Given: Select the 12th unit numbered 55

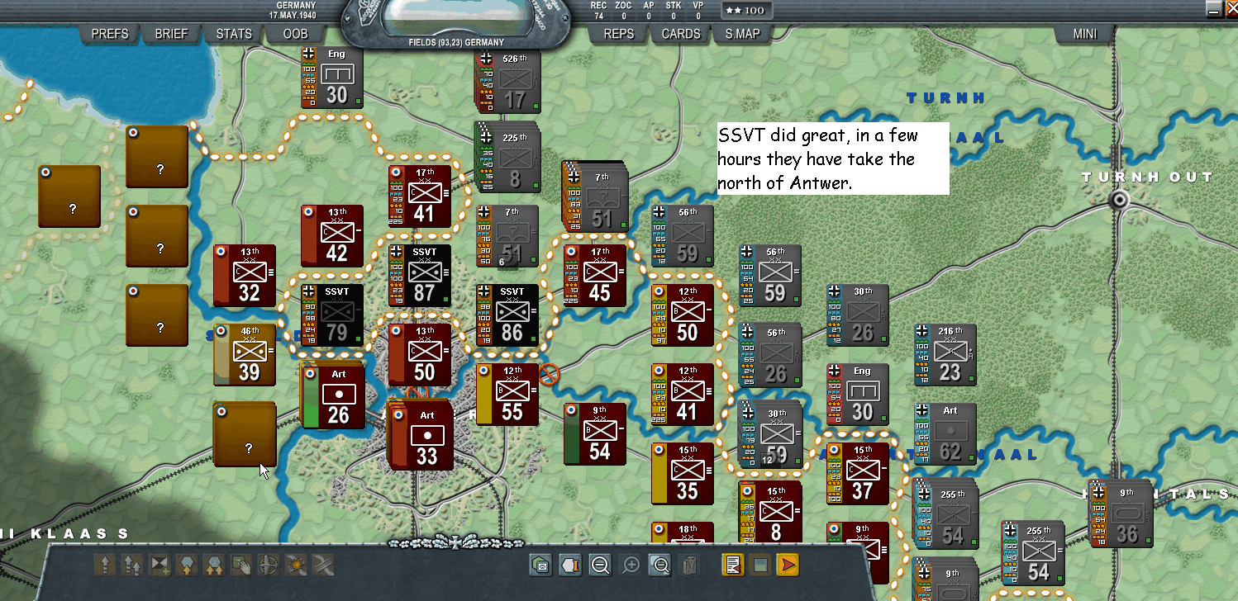Looking at the screenshot, I should click(x=508, y=395).
